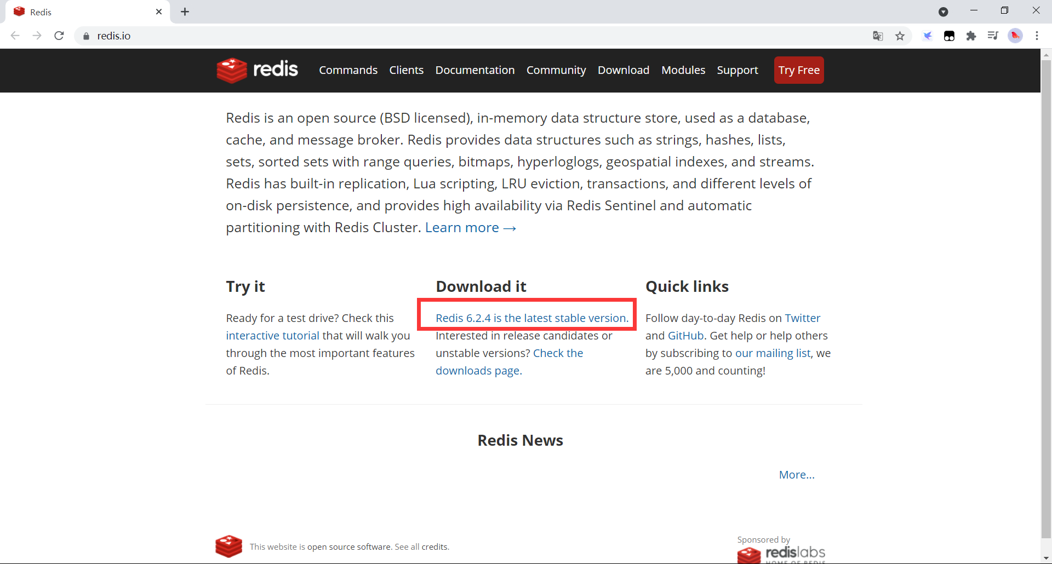The image size is (1052, 564).
Task: Click the Quick links heading
Action: 687,286
